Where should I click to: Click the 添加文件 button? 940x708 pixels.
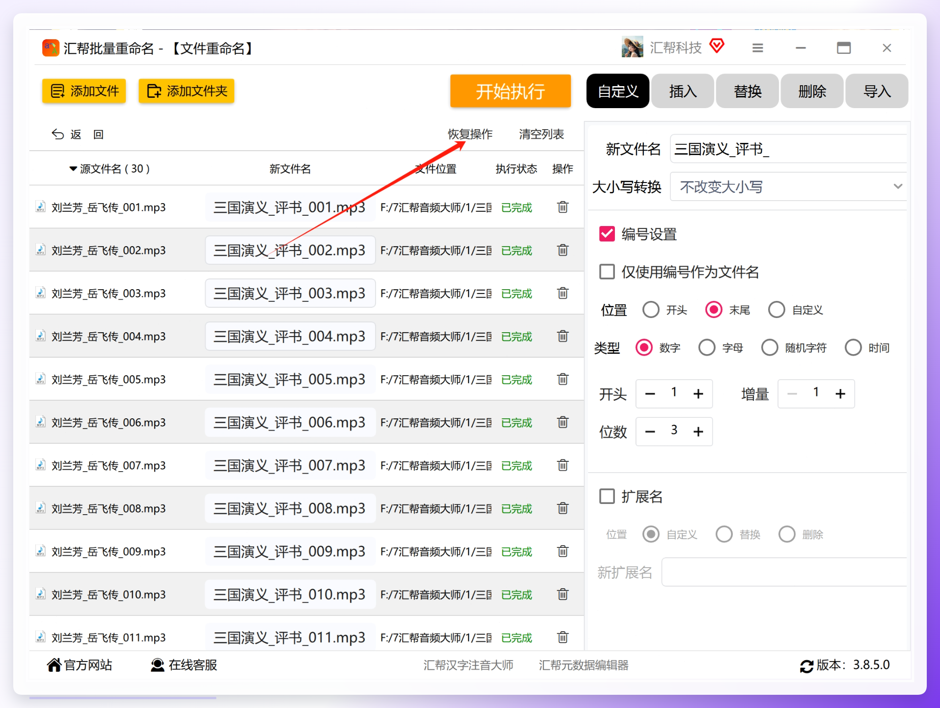(84, 91)
